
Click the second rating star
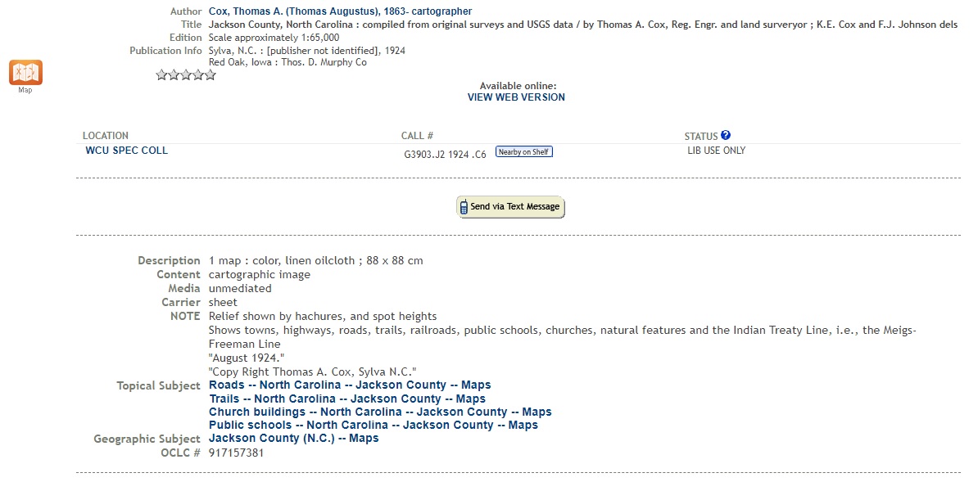[x=174, y=75]
